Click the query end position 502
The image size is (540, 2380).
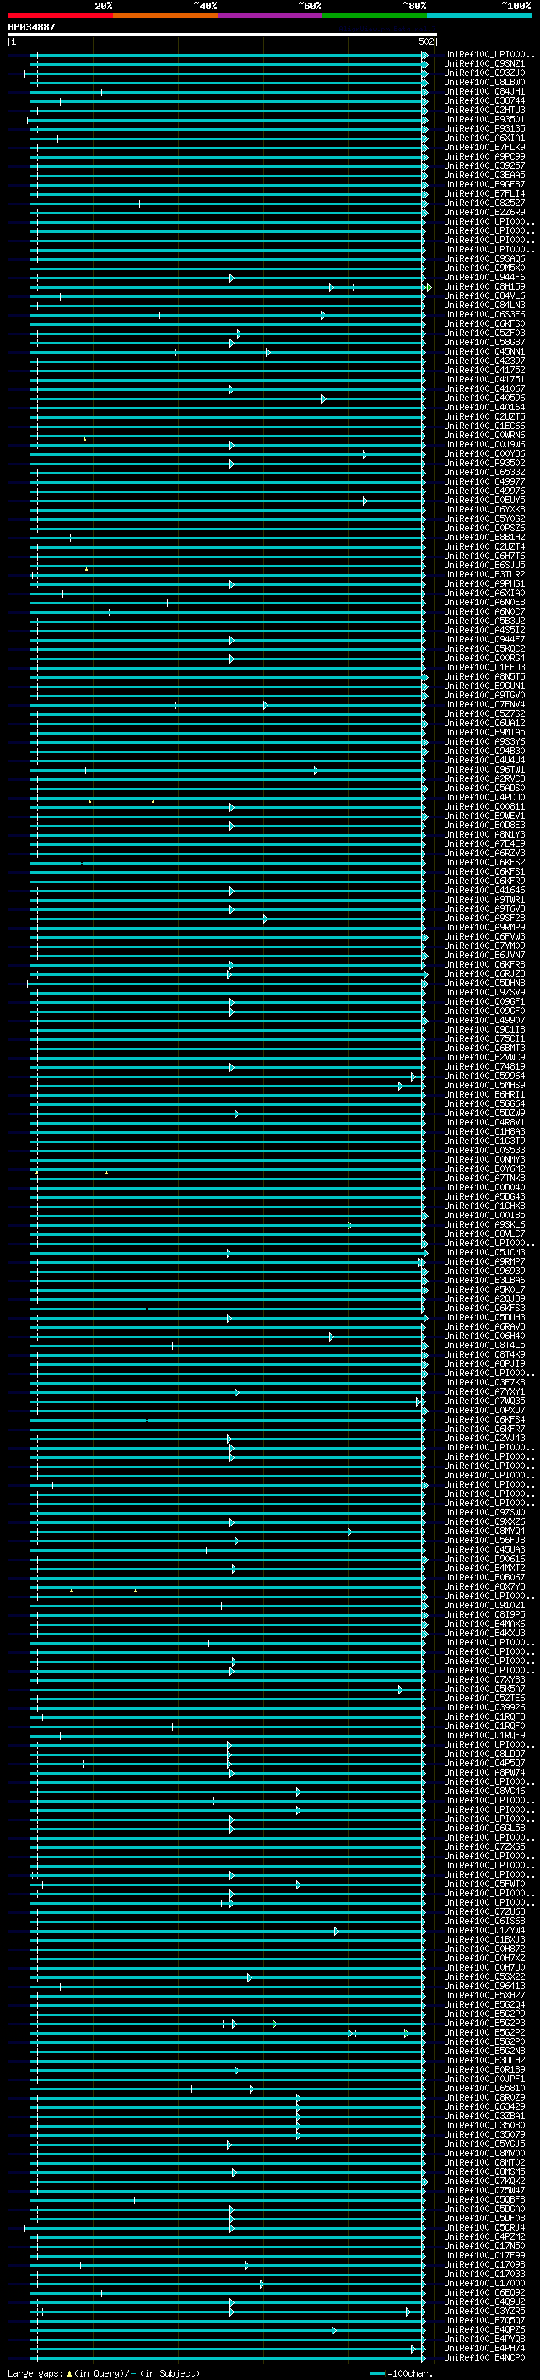coord(425,41)
